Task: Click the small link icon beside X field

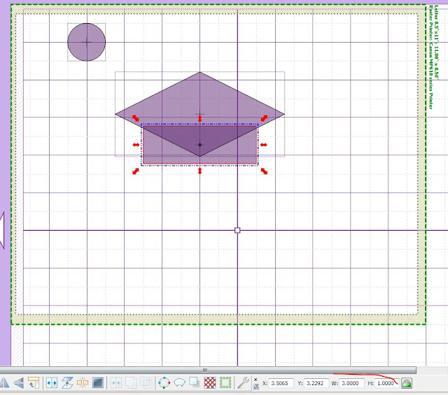Action: tap(256, 387)
